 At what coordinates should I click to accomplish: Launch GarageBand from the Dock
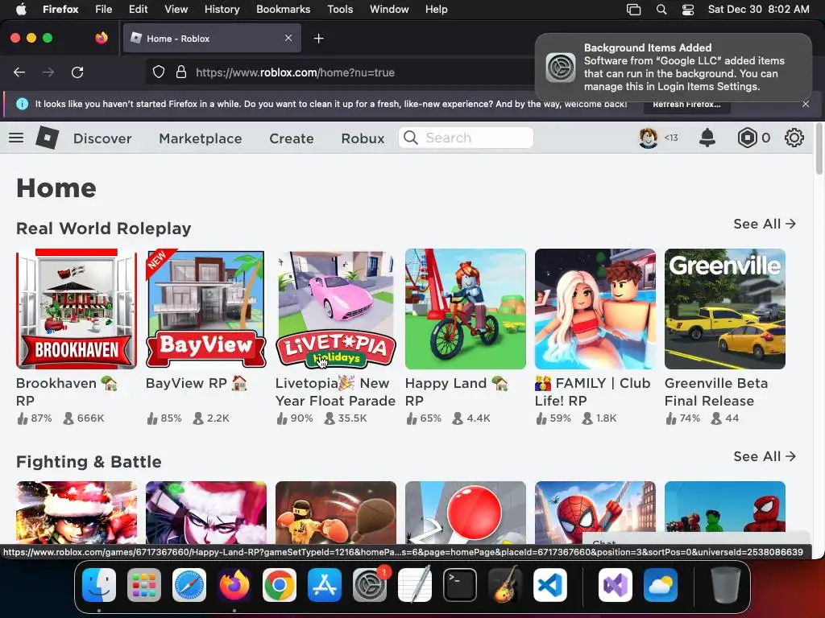tap(505, 585)
